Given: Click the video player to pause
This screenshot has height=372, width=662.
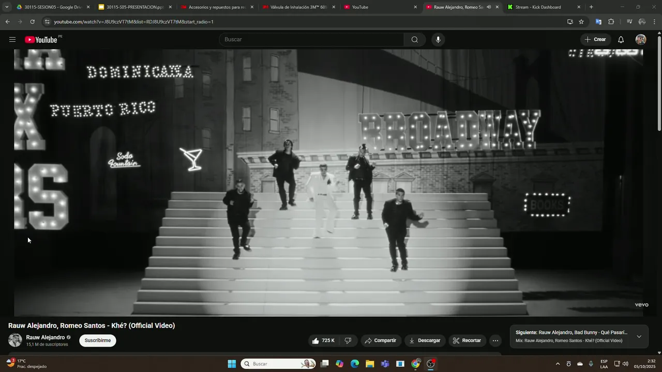Looking at the screenshot, I should [x=328, y=182].
